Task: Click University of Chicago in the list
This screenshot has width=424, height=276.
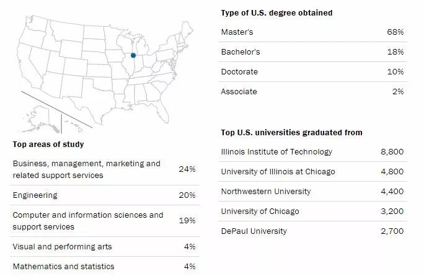Action: click(260, 211)
